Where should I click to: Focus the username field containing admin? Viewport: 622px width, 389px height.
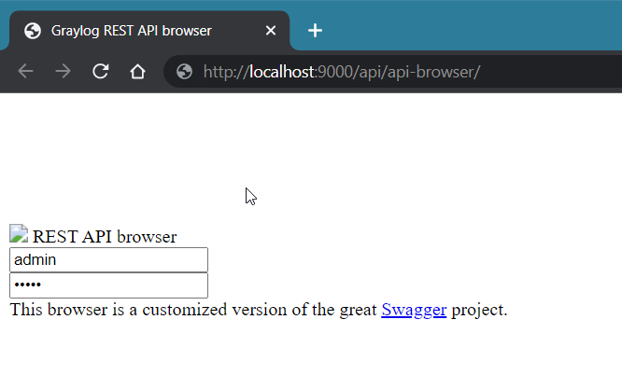click(108, 260)
